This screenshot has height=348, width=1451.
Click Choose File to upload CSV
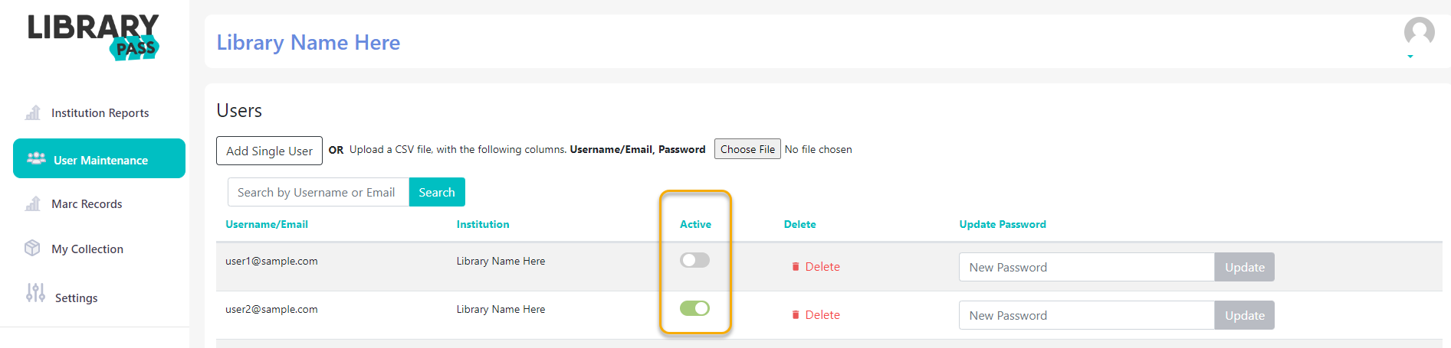(747, 149)
